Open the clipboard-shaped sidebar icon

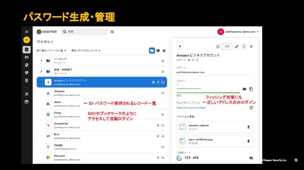(x=27, y=80)
